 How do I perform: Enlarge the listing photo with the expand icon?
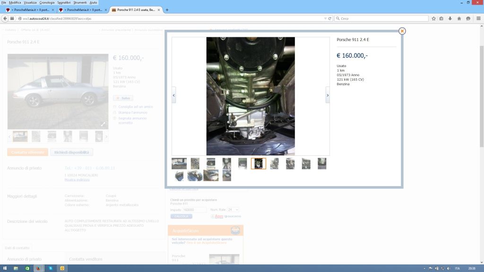tap(103, 124)
